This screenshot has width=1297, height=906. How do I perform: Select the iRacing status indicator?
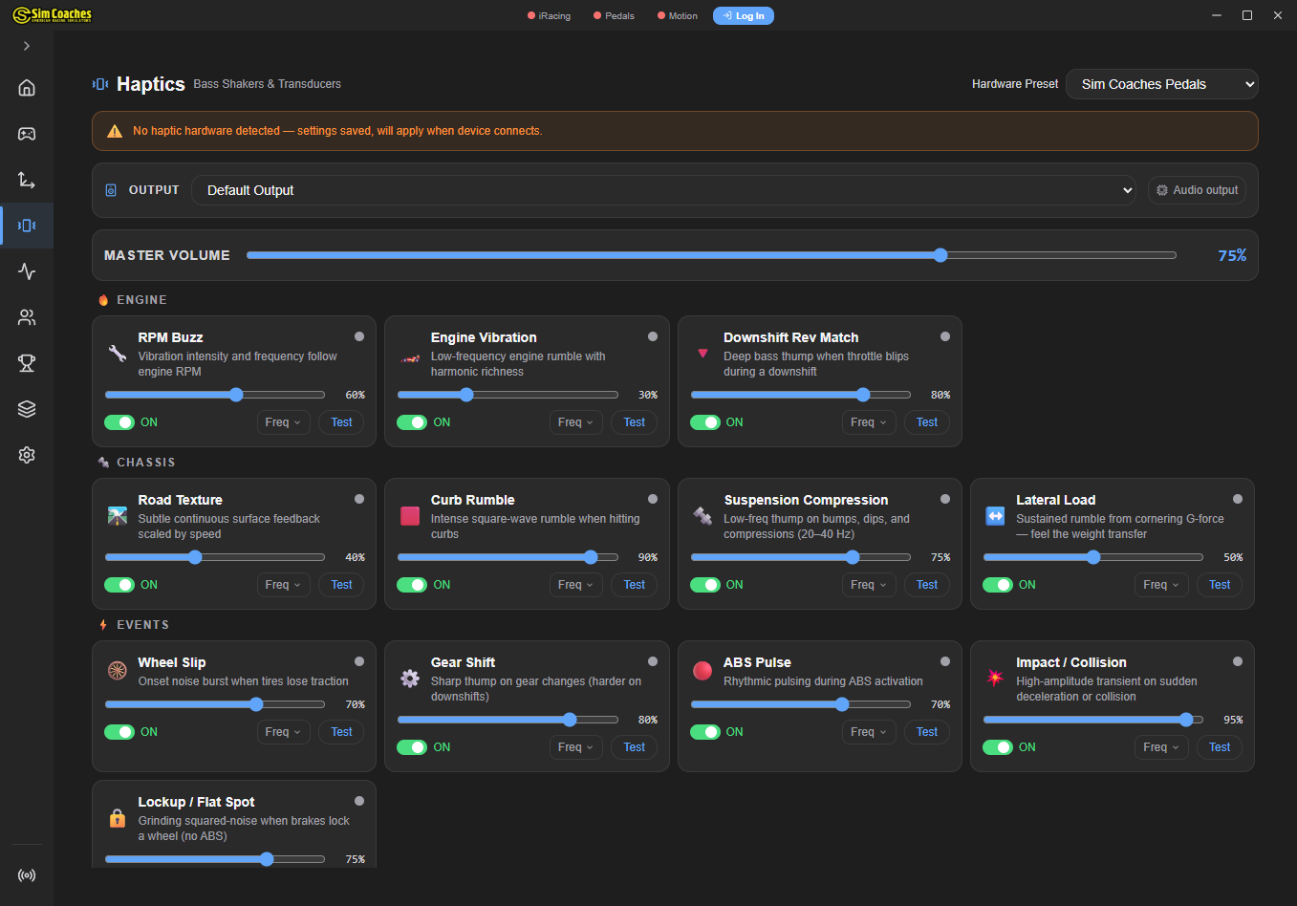coord(549,15)
